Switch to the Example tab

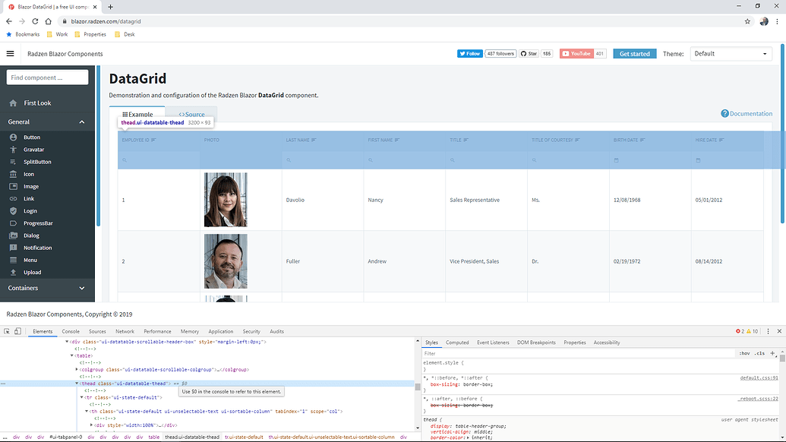[137, 114]
